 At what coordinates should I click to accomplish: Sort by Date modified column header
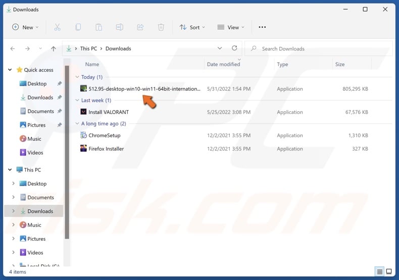pos(223,64)
